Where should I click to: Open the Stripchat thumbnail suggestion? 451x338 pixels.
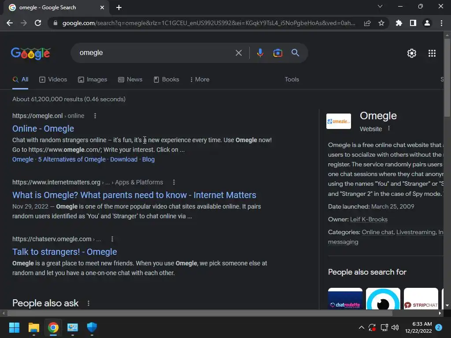pyautogui.click(x=421, y=299)
